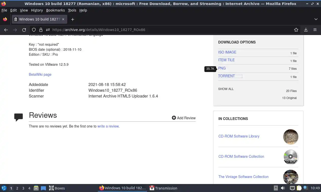
Task: Click The Vintage Software Collection thumbnail
Action: [291, 177]
